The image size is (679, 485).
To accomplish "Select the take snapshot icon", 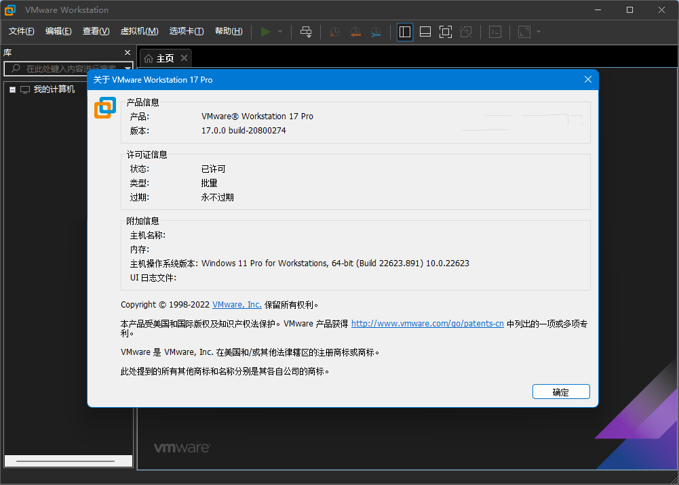I will point(334,31).
